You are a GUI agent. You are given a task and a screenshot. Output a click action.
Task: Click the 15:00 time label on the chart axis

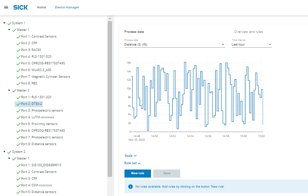[x=243, y=136]
